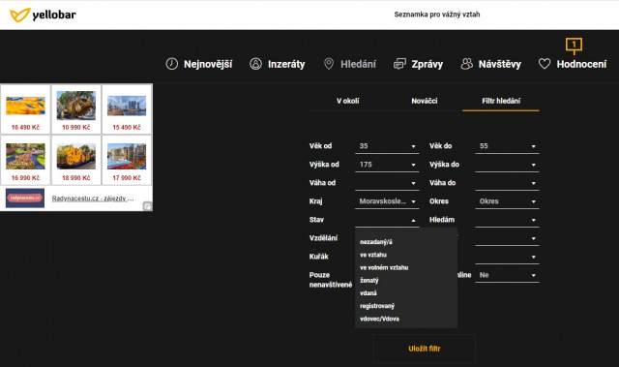Select registrovaný option
This screenshot has width=619, height=367.
tap(406, 306)
